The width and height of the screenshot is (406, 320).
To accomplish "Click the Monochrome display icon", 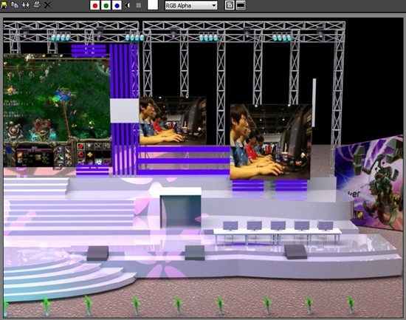I will coord(139,5).
